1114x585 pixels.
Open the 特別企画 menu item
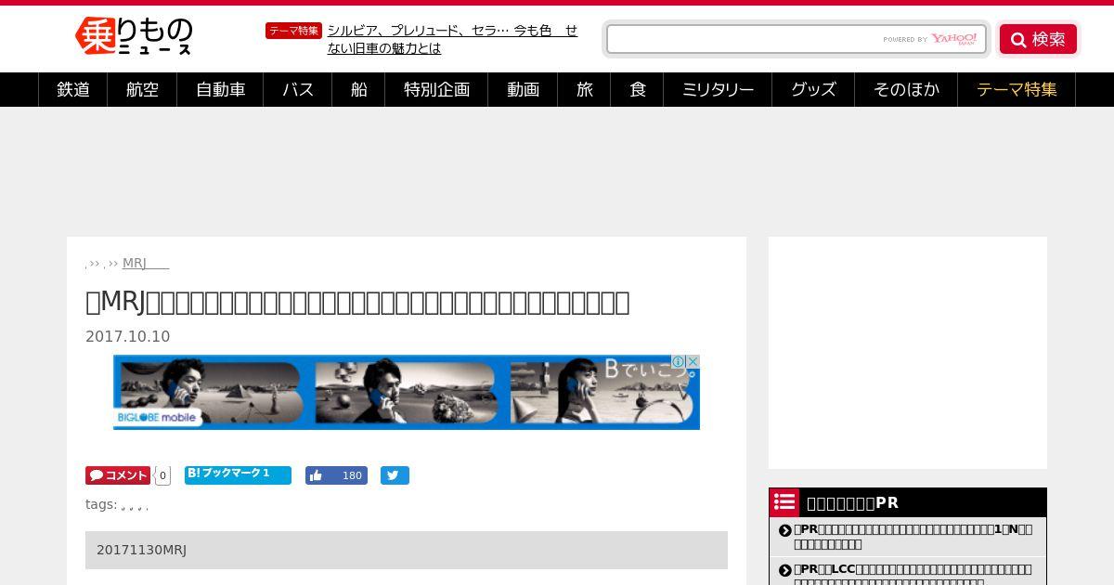(x=436, y=89)
